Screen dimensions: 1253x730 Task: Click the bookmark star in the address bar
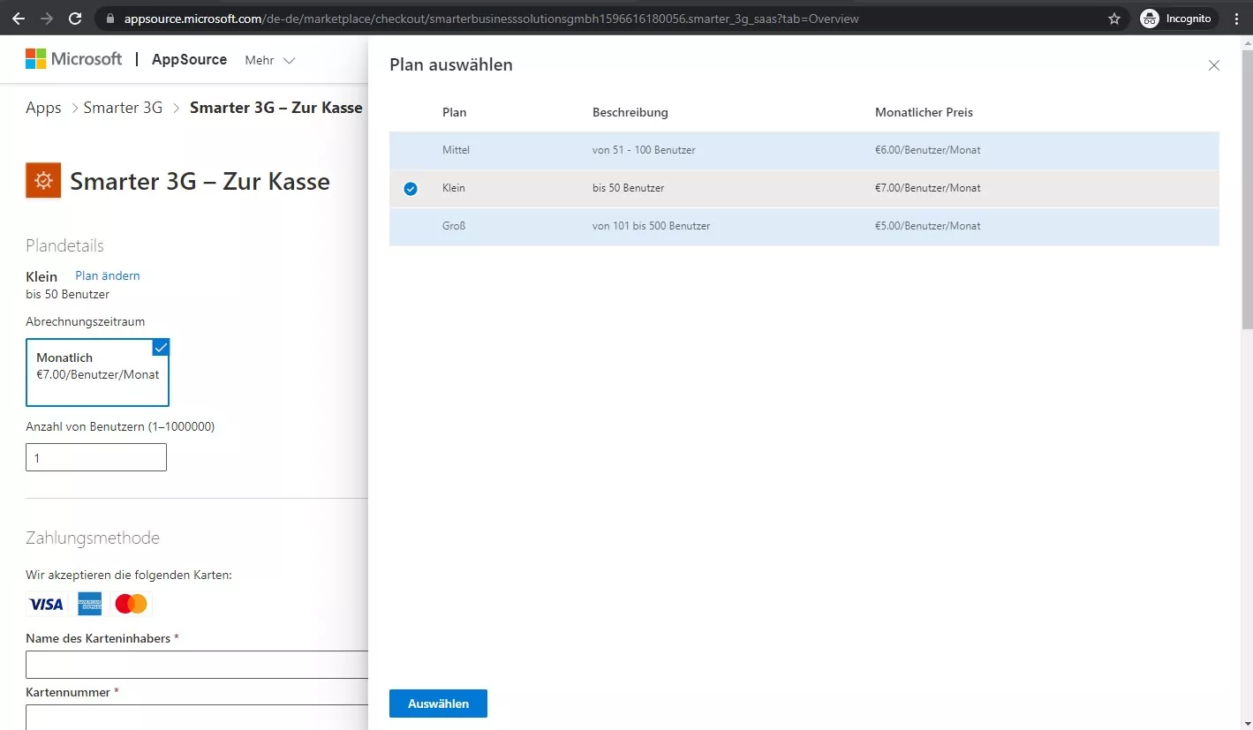[1113, 18]
